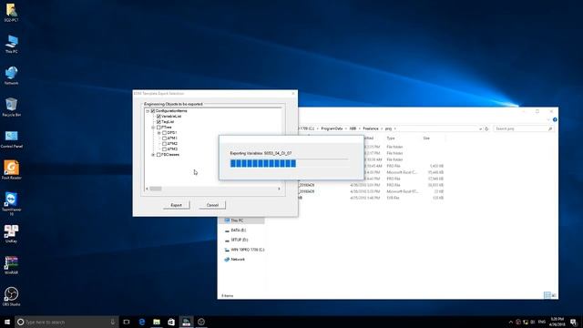Click the scrollbar left arrow in export tree
The width and height of the screenshot is (583, 328).
(x=147, y=189)
